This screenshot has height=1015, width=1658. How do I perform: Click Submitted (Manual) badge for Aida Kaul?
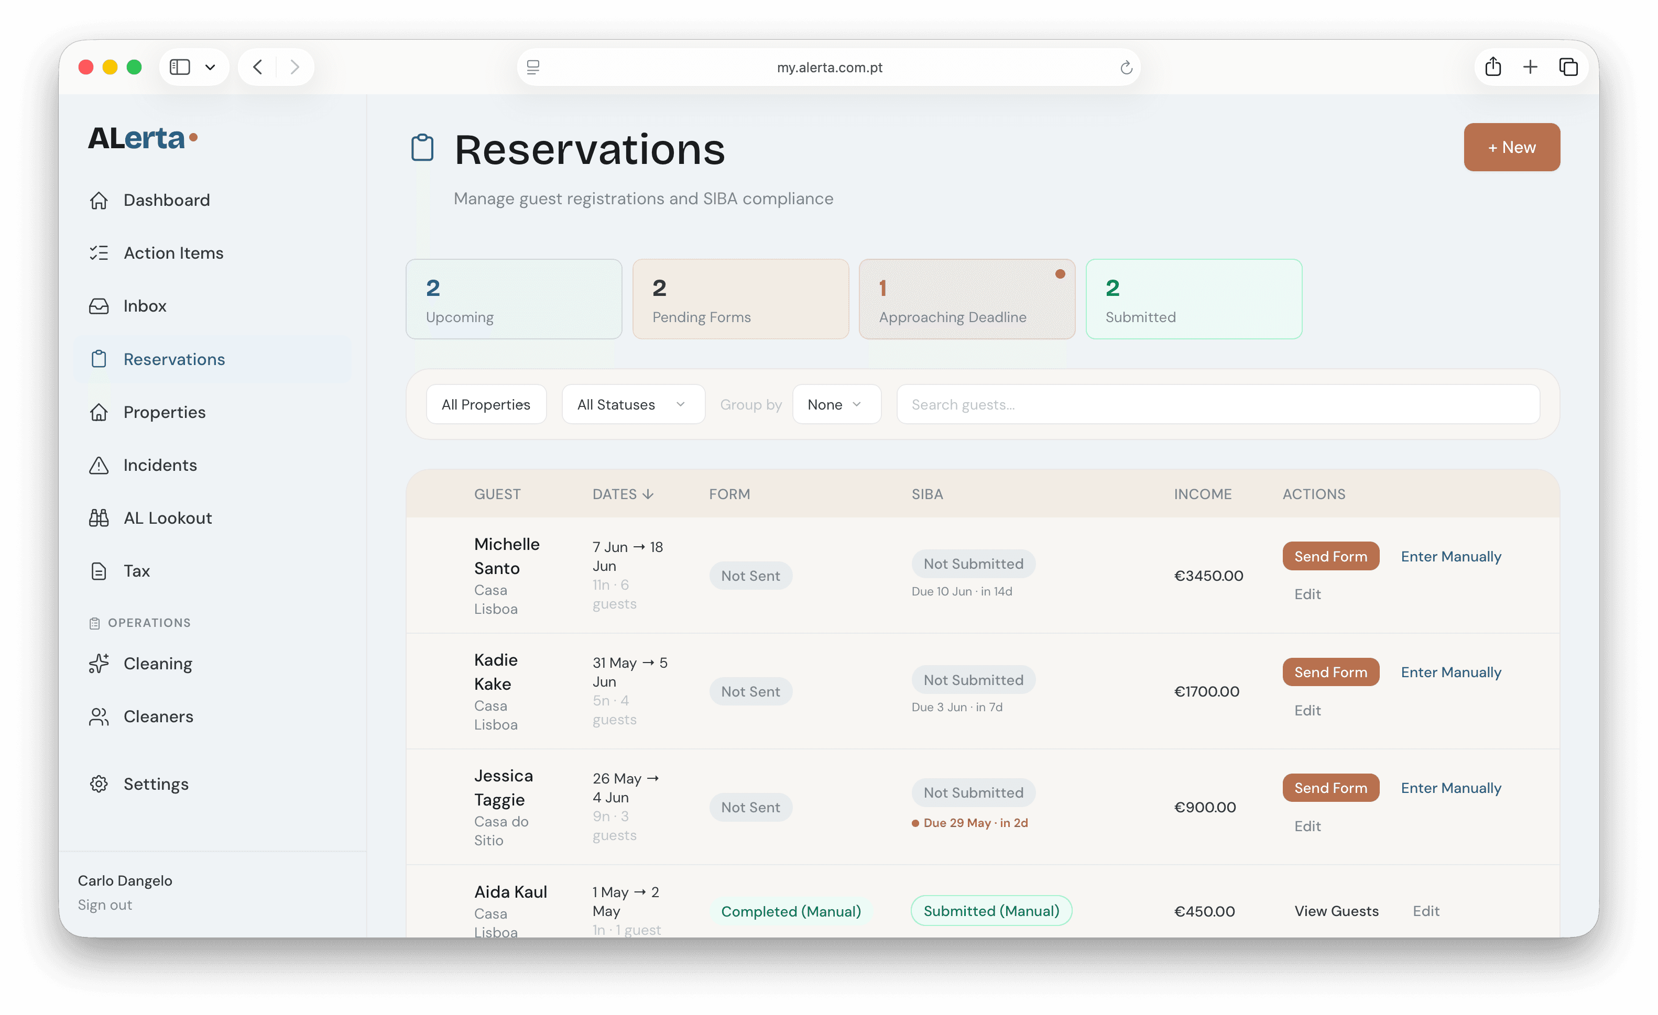(991, 911)
